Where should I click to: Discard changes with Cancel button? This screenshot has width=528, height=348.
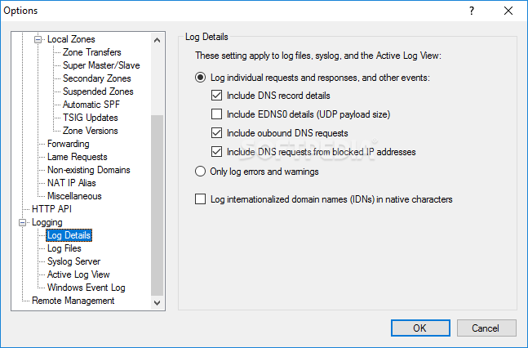[486, 328]
